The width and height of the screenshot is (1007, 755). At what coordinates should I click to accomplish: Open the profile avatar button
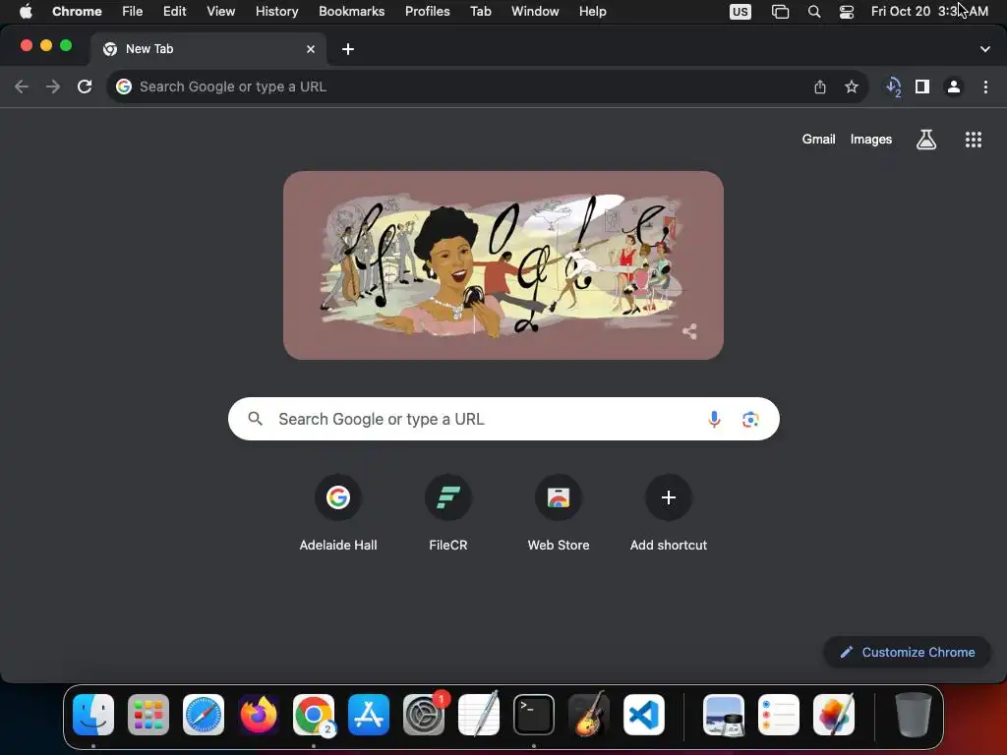(x=954, y=87)
